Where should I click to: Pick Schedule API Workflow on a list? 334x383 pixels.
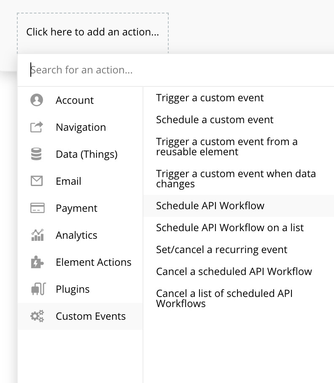click(x=239, y=228)
